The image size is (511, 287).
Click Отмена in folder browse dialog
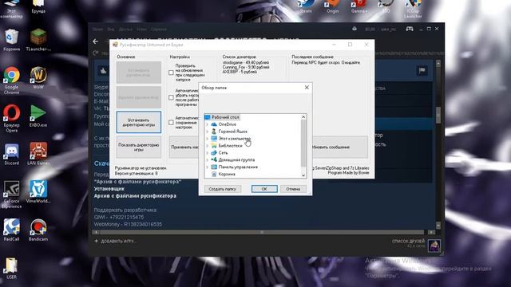(x=293, y=189)
